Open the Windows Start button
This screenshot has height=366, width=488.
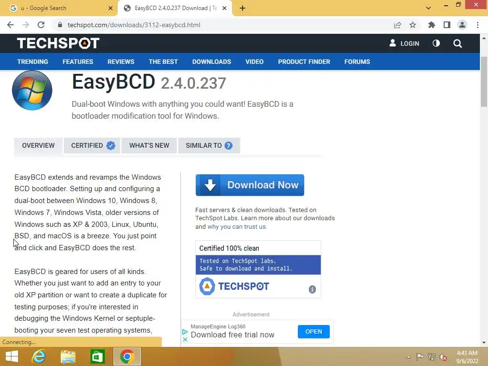tap(12, 356)
